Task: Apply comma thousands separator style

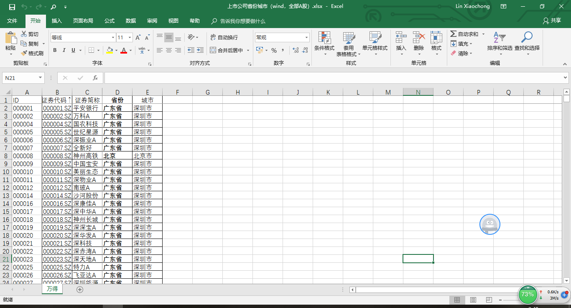Action: pos(283,50)
